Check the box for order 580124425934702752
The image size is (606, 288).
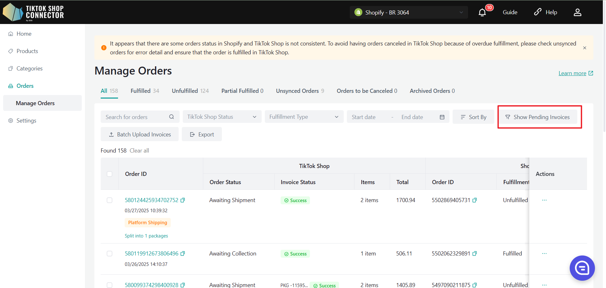(110, 200)
